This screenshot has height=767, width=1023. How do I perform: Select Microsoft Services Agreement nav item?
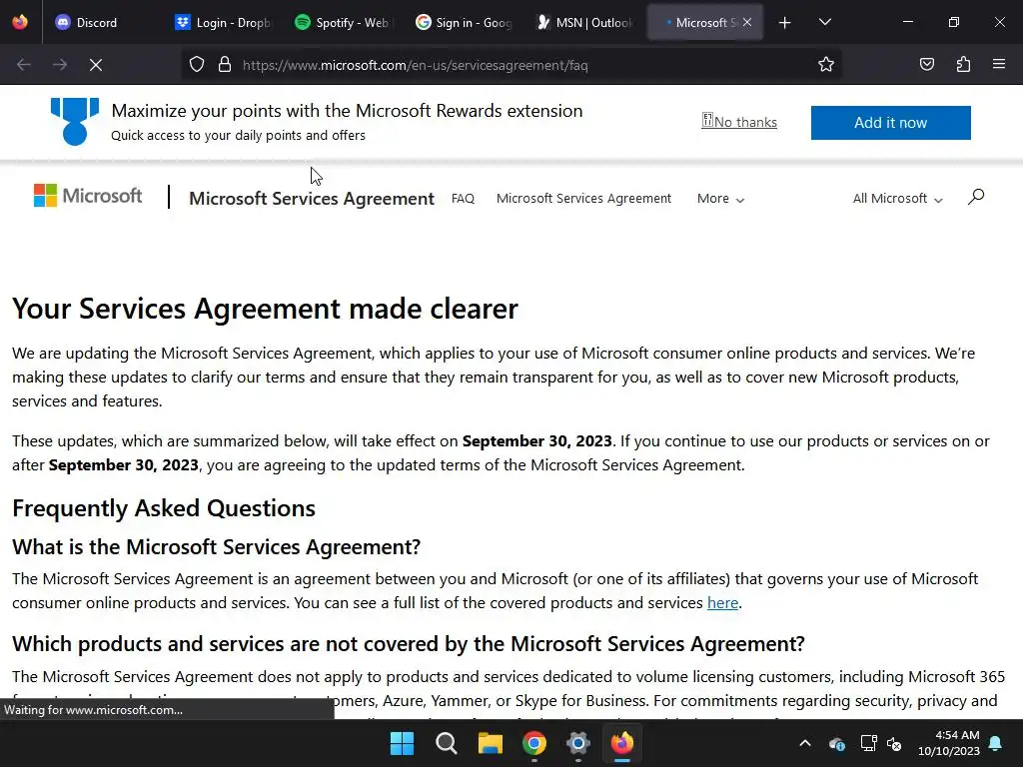pos(583,199)
